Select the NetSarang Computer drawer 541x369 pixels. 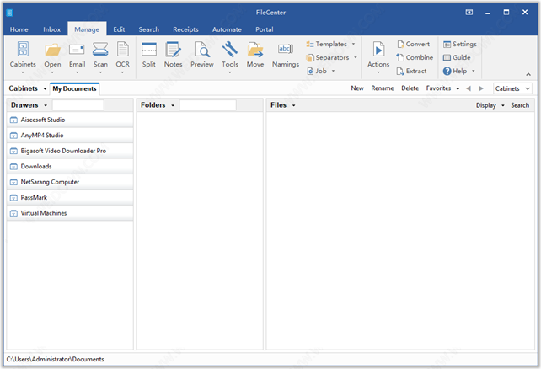coord(70,182)
